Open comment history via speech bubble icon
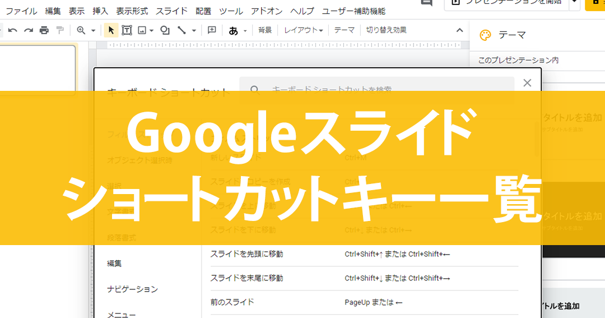This screenshot has width=605, height=318. pos(426,2)
